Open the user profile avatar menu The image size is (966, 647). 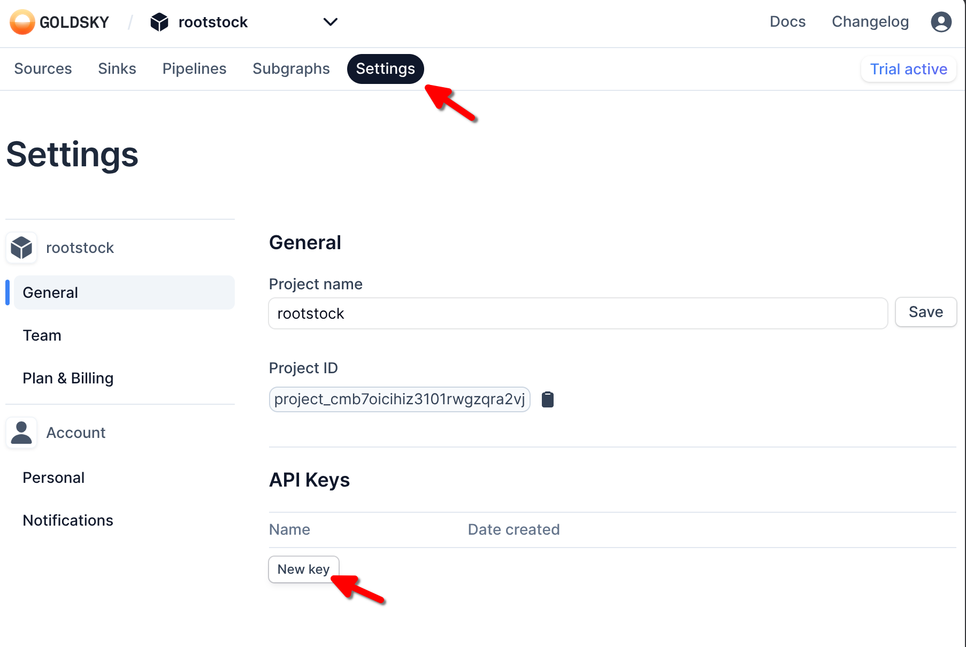tap(941, 22)
